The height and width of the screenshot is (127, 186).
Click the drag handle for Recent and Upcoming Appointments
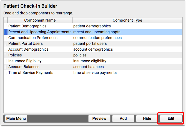[x=6, y=32]
